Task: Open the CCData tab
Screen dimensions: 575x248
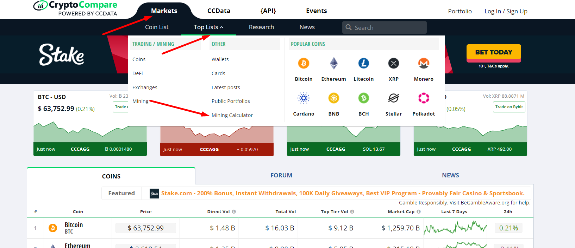Action: pos(219,11)
